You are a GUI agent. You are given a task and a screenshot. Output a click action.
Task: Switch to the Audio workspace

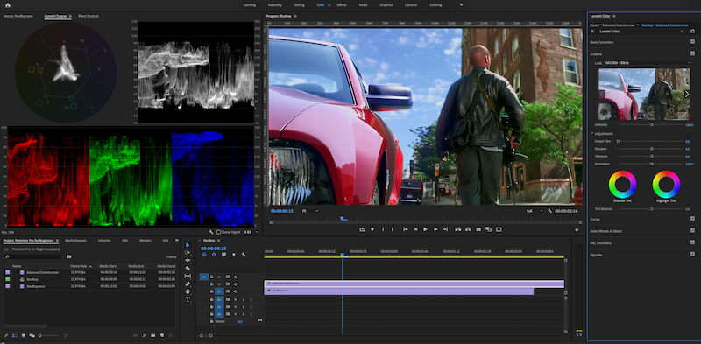coord(363,5)
